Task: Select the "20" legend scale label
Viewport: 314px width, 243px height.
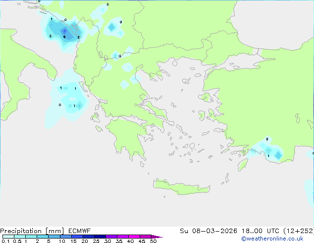Action: click(x=85, y=241)
